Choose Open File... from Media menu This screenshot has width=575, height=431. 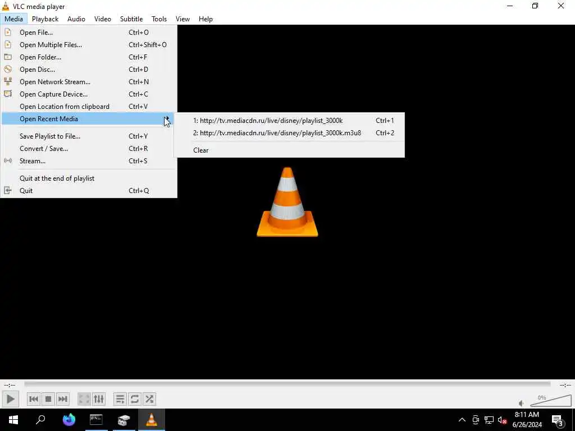tap(89, 32)
